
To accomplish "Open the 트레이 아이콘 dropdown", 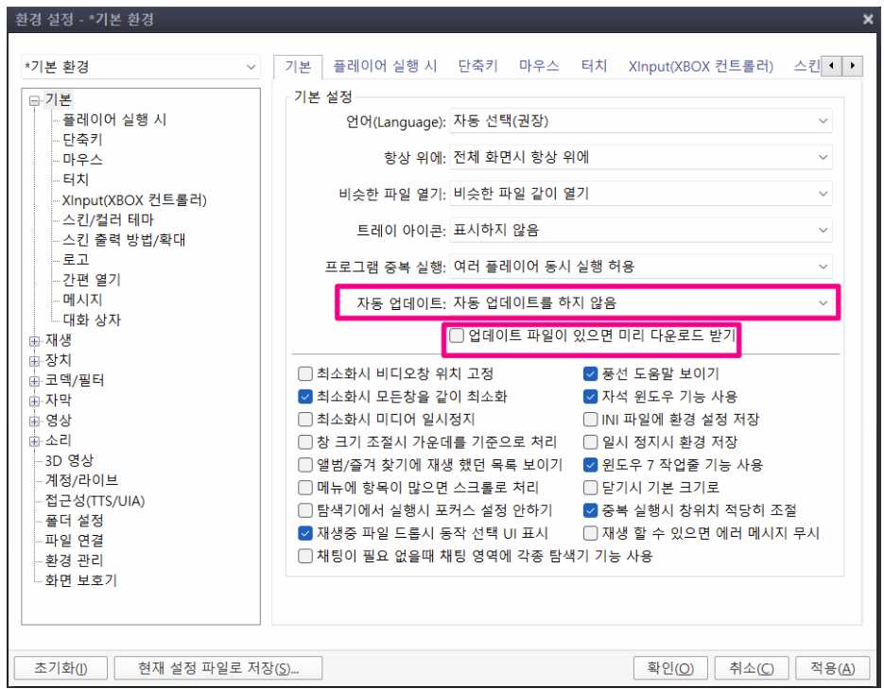I will (640, 230).
